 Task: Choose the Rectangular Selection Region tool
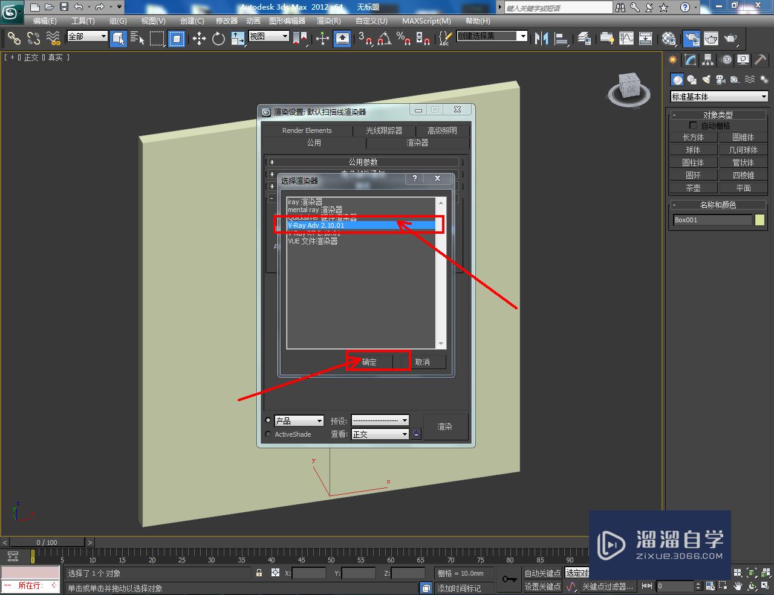pyautogui.click(x=157, y=39)
